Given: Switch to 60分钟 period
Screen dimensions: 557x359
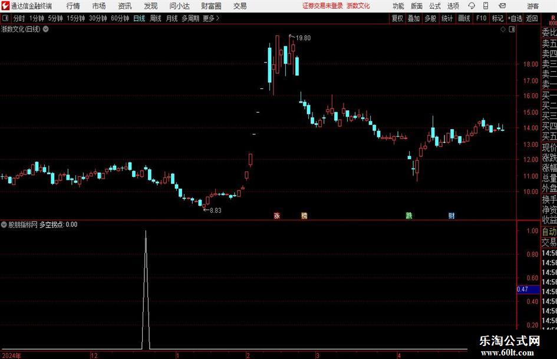Looking at the screenshot, I should pos(120,18).
